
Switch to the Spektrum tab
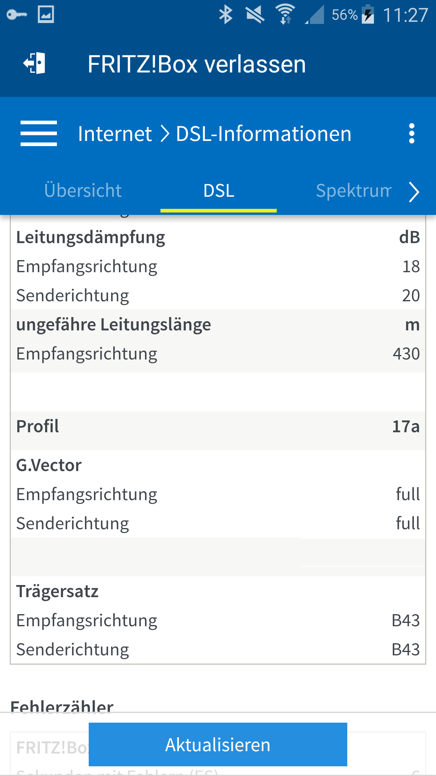click(x=354, y=191)
